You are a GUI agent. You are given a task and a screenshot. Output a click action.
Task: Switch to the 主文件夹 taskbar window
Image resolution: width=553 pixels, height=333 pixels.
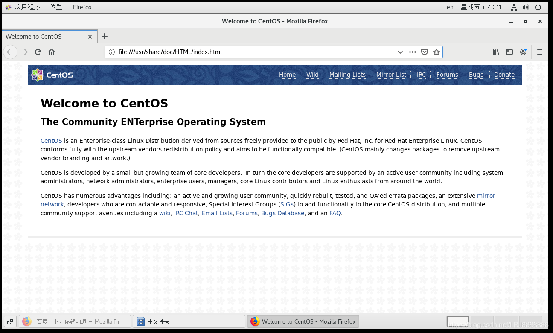(x=189, y=321)
